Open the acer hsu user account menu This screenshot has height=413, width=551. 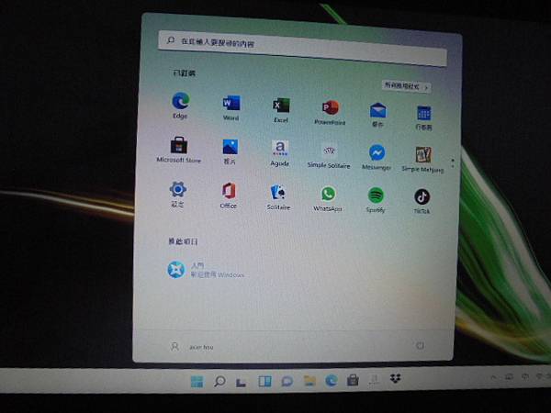pos(192,347)
